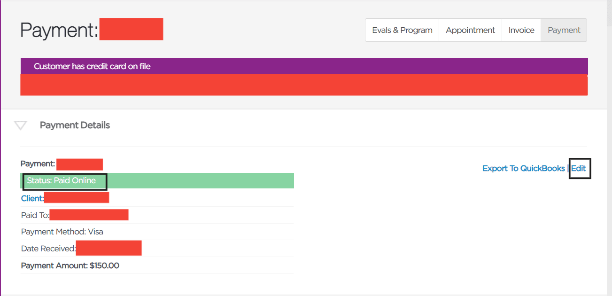
Task: Click the Payment Details section heading
Action: pos(75,125)
